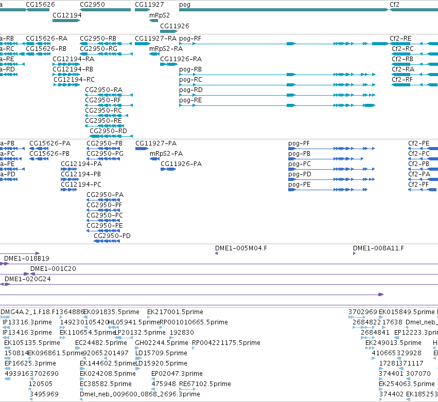Click transcript CG2950-RG
The image size is (438, 402).
107,54
